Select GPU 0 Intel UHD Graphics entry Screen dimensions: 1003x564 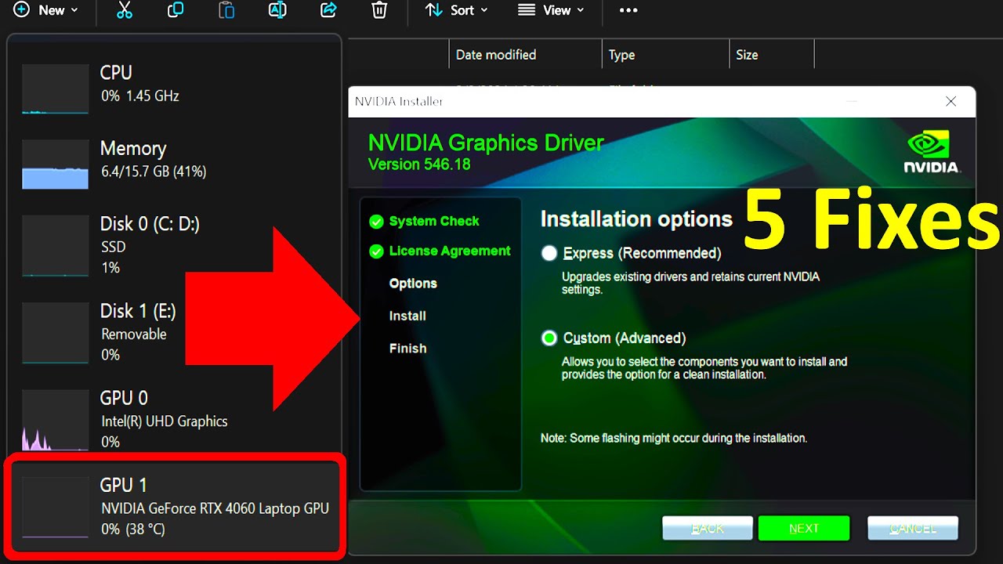(176, 420)
